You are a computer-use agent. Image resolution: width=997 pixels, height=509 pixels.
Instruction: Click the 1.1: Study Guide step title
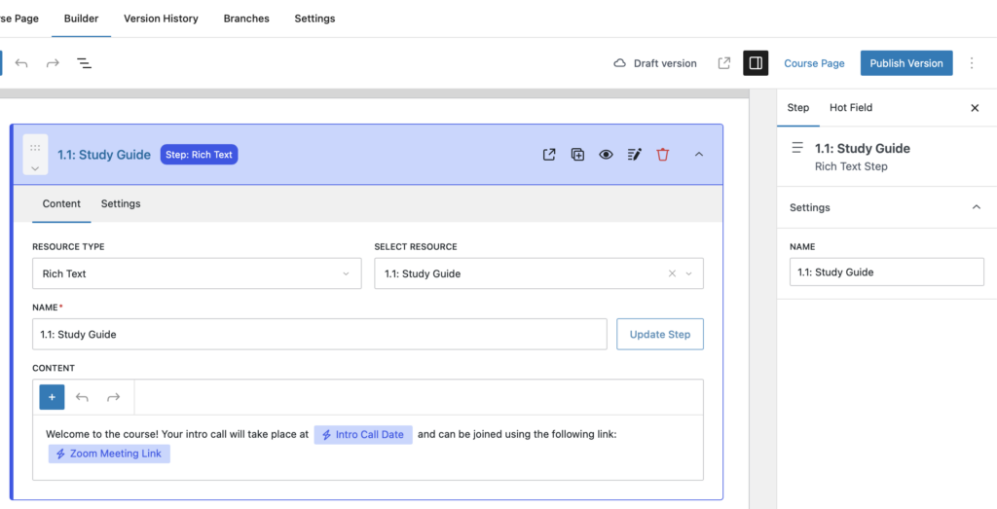[x=104, y=155]
